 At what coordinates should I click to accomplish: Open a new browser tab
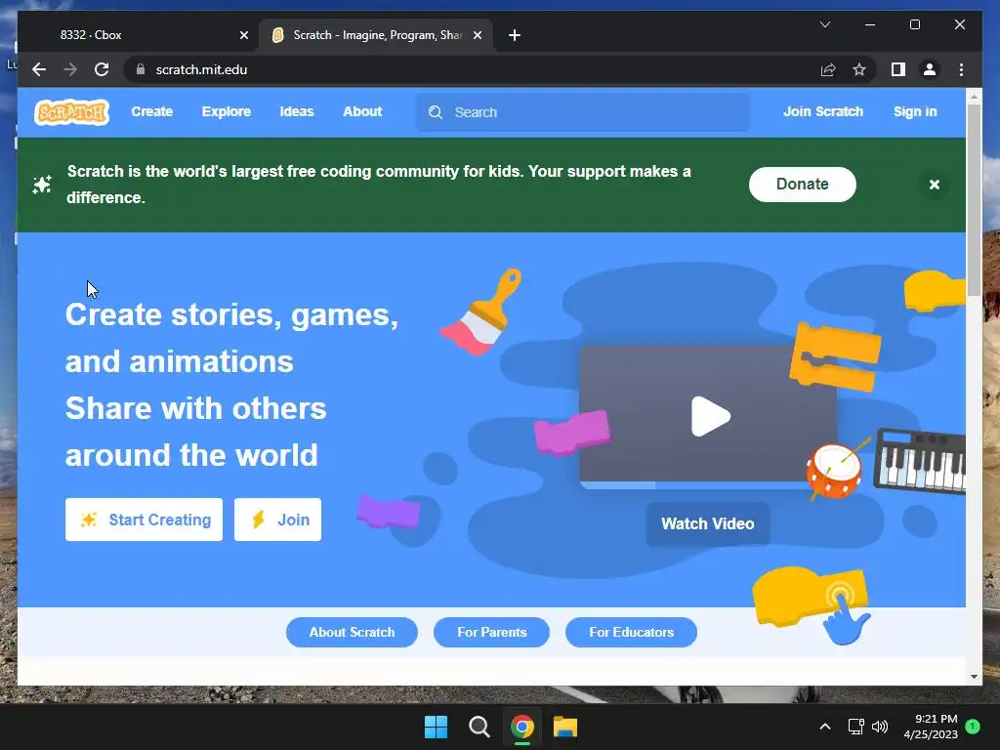click(x=515, y=36)
